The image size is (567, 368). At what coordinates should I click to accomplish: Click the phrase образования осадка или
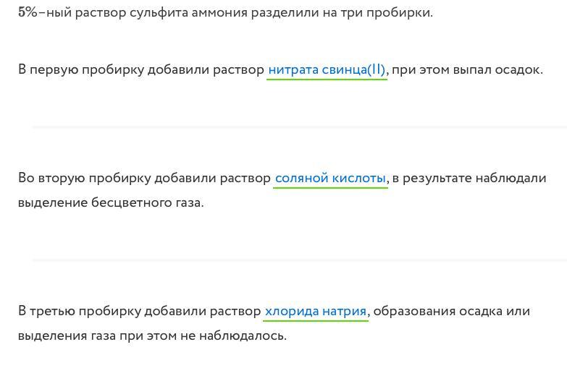click(x=452, y=311)
